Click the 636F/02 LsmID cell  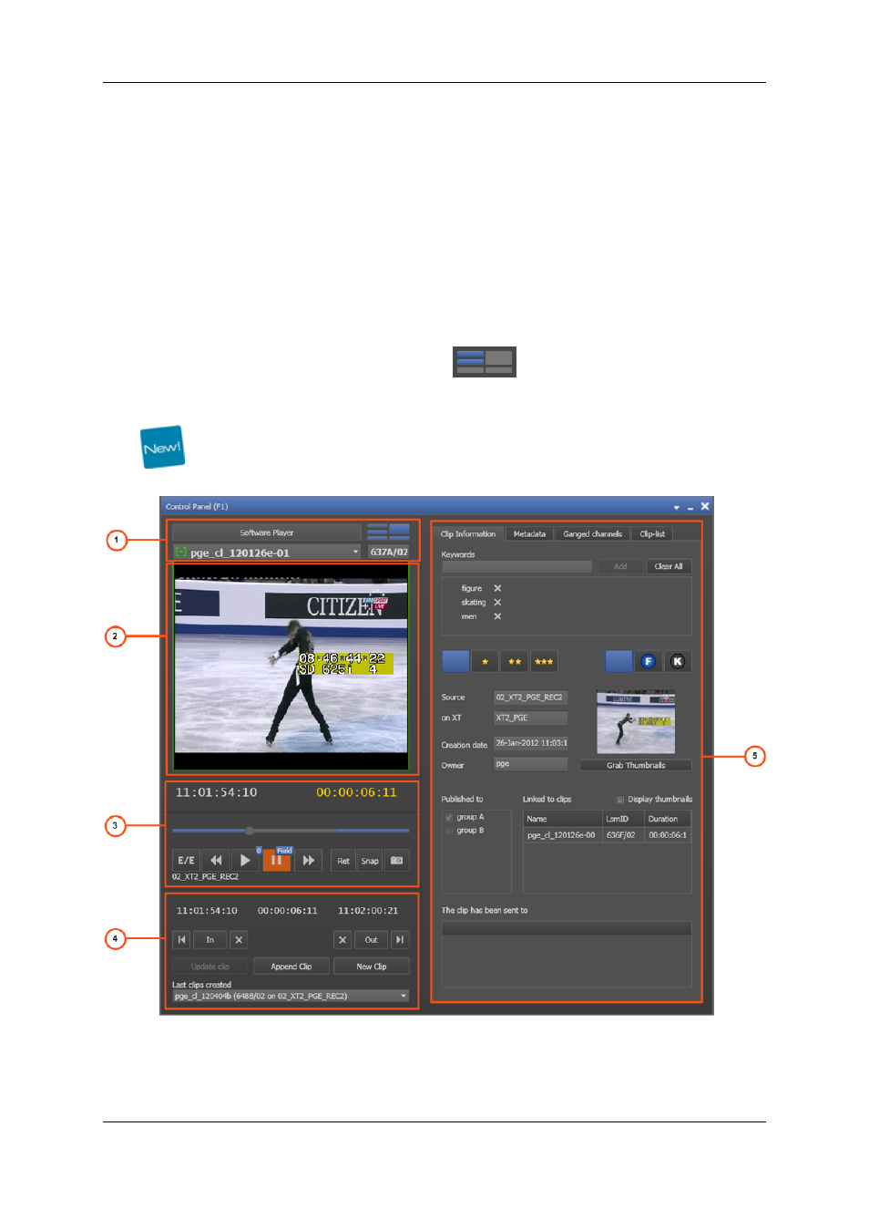pos(623,835)
